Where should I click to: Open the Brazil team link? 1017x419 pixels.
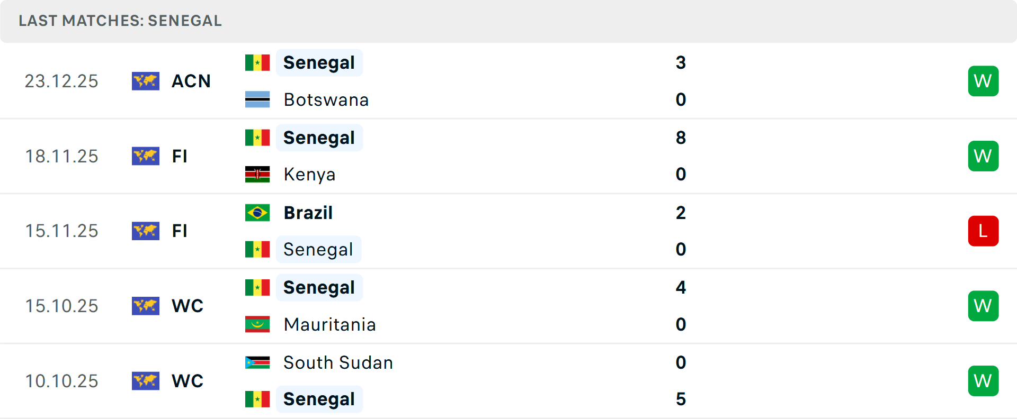click(308, 213)
